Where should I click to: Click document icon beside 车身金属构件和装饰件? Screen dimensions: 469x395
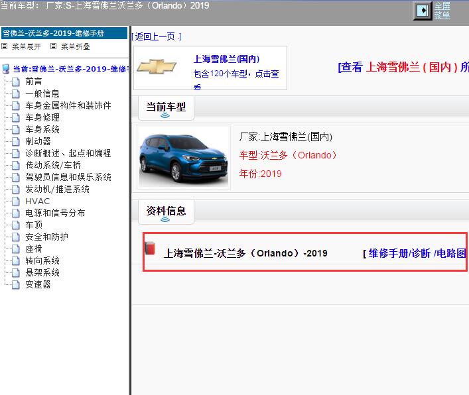16,105
